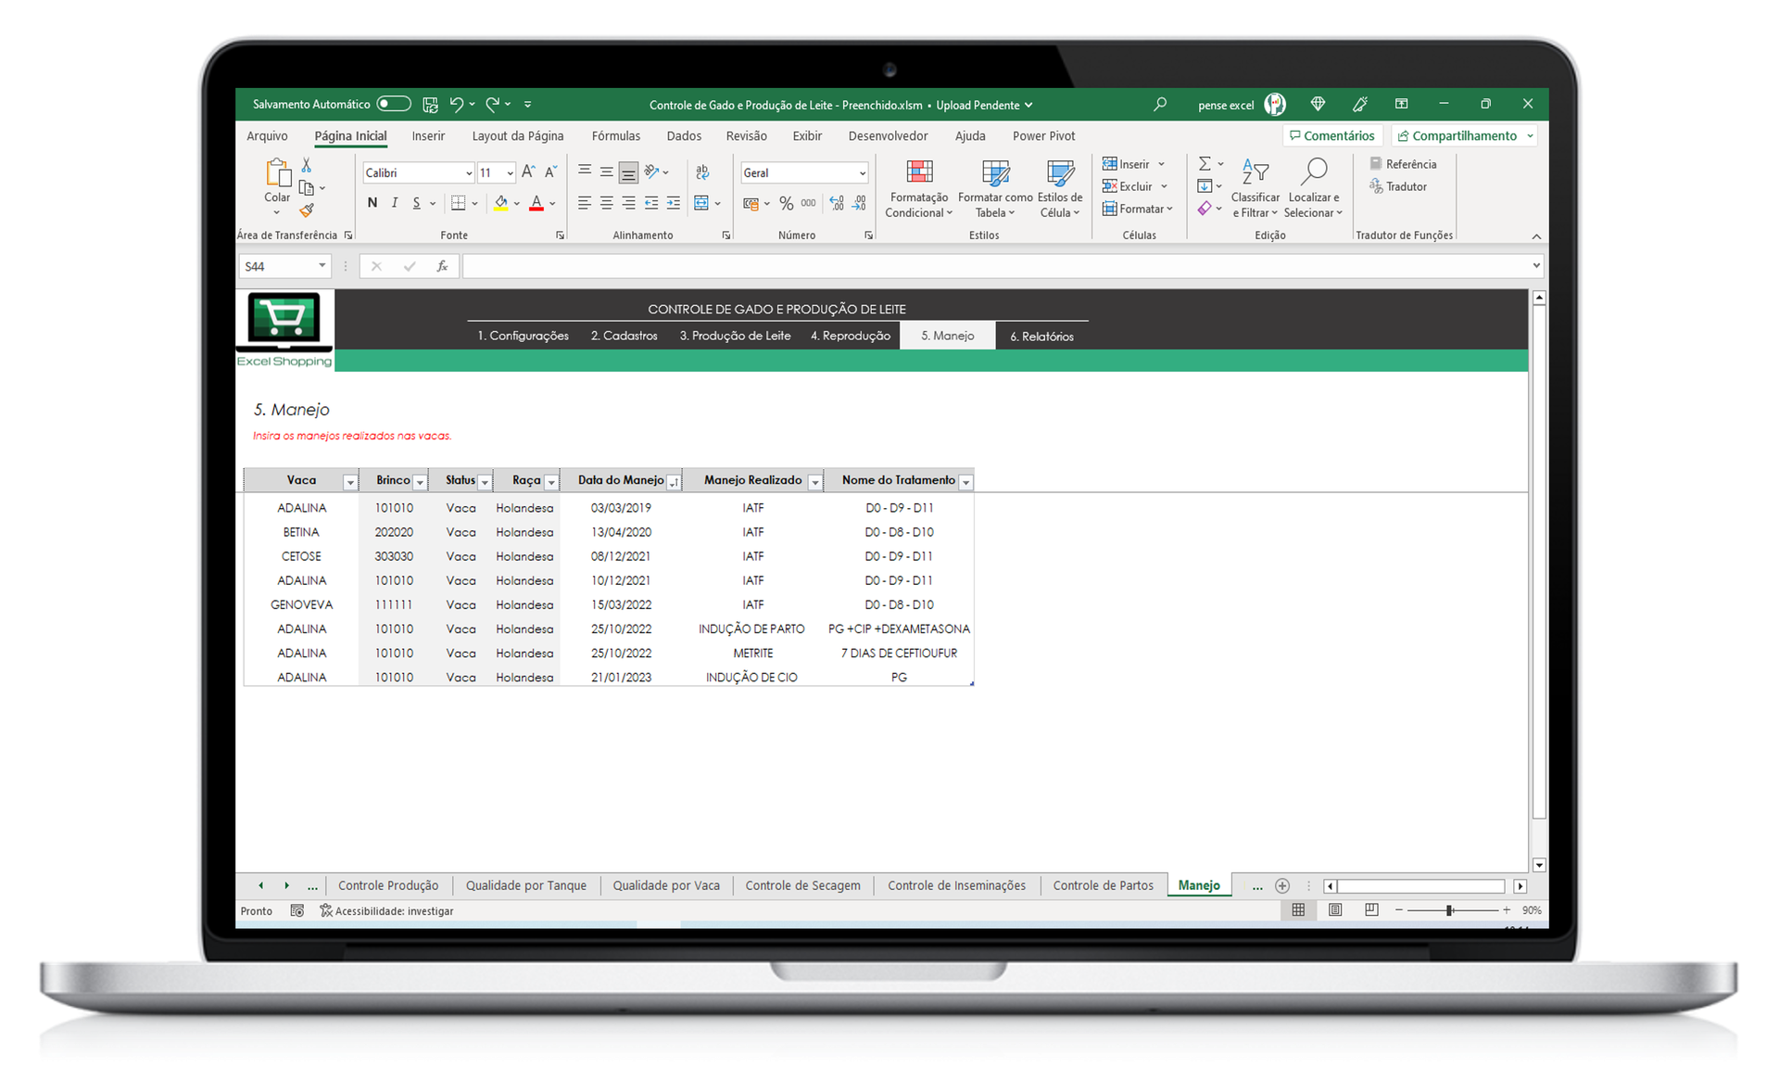Click the Formatação Condicional icon
The image size is (1779, 1067).
click(x=918, y=172)
